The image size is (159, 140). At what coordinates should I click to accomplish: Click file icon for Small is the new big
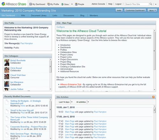pyautogui.click(x=7, y=111)
